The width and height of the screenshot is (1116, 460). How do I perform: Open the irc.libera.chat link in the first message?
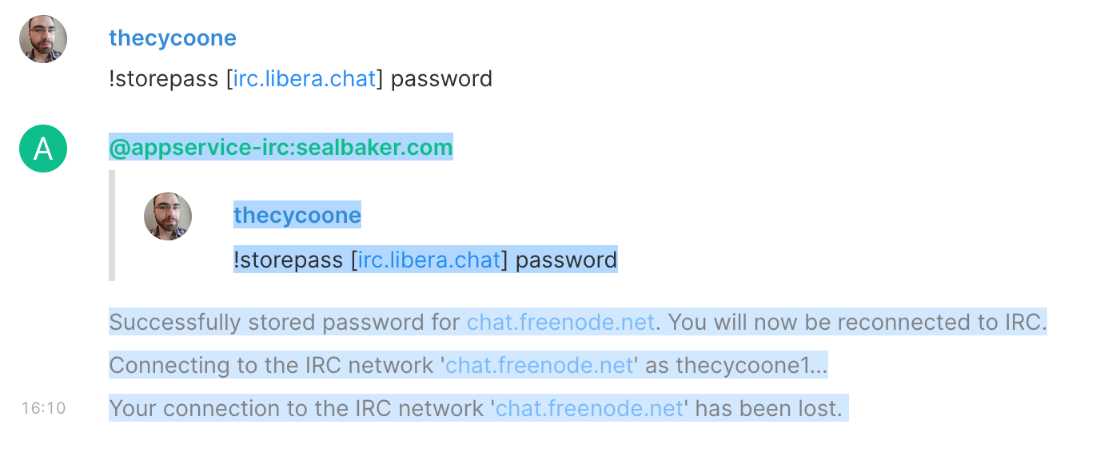point(304,78)
